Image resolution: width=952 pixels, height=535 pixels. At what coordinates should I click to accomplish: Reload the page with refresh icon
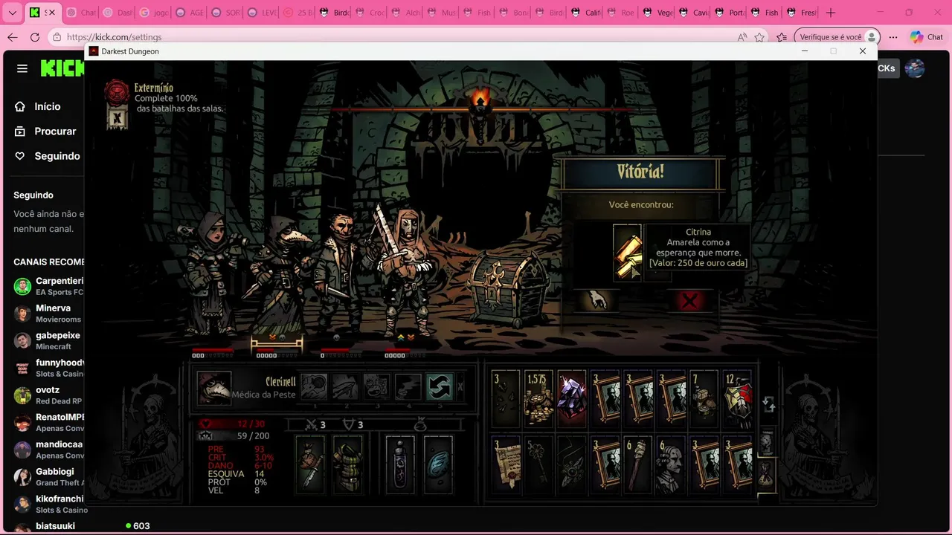35,37
